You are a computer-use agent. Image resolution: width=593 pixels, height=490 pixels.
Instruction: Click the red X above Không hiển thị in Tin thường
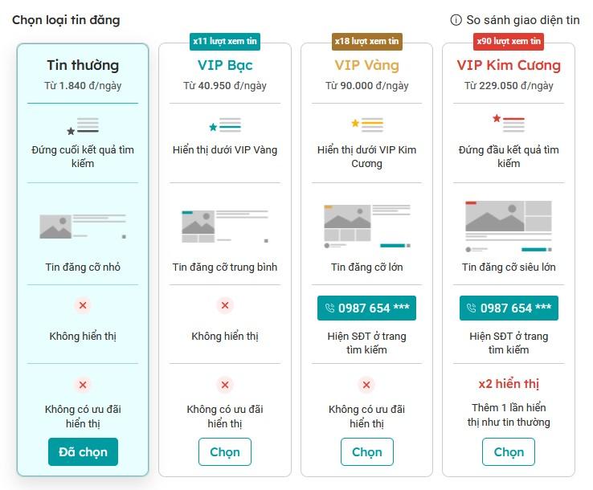point(83,305)
